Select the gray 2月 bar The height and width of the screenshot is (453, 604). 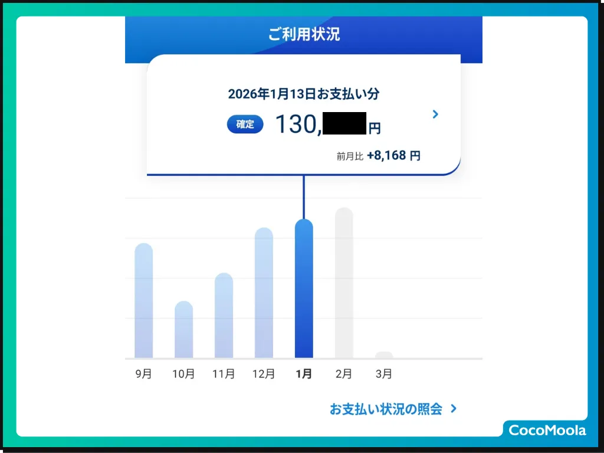click(x=344, y=283)
